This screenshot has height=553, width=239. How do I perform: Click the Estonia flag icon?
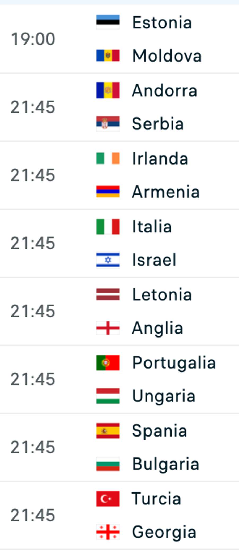pos(108,22)
